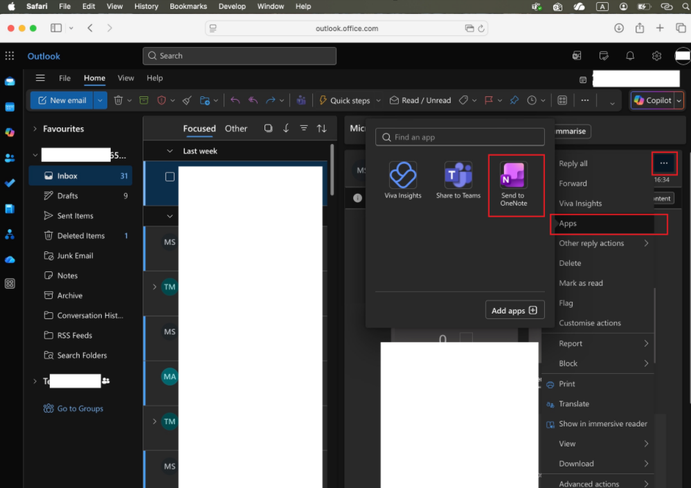The image size is (691, 488).
Task: Click the message list scrollbar
Action: [x=332, y=169]
